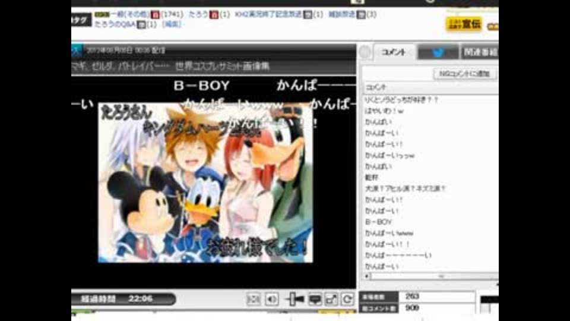Click gray dictionary icon after たろうのQ&A tag

coord(141,24)
